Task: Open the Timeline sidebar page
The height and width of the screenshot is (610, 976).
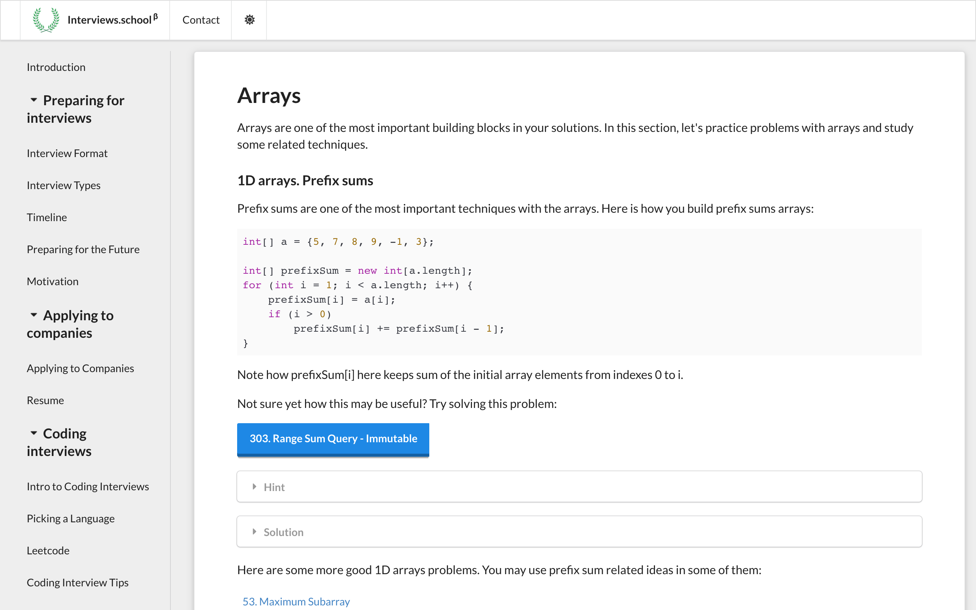Action: (47, 217)
